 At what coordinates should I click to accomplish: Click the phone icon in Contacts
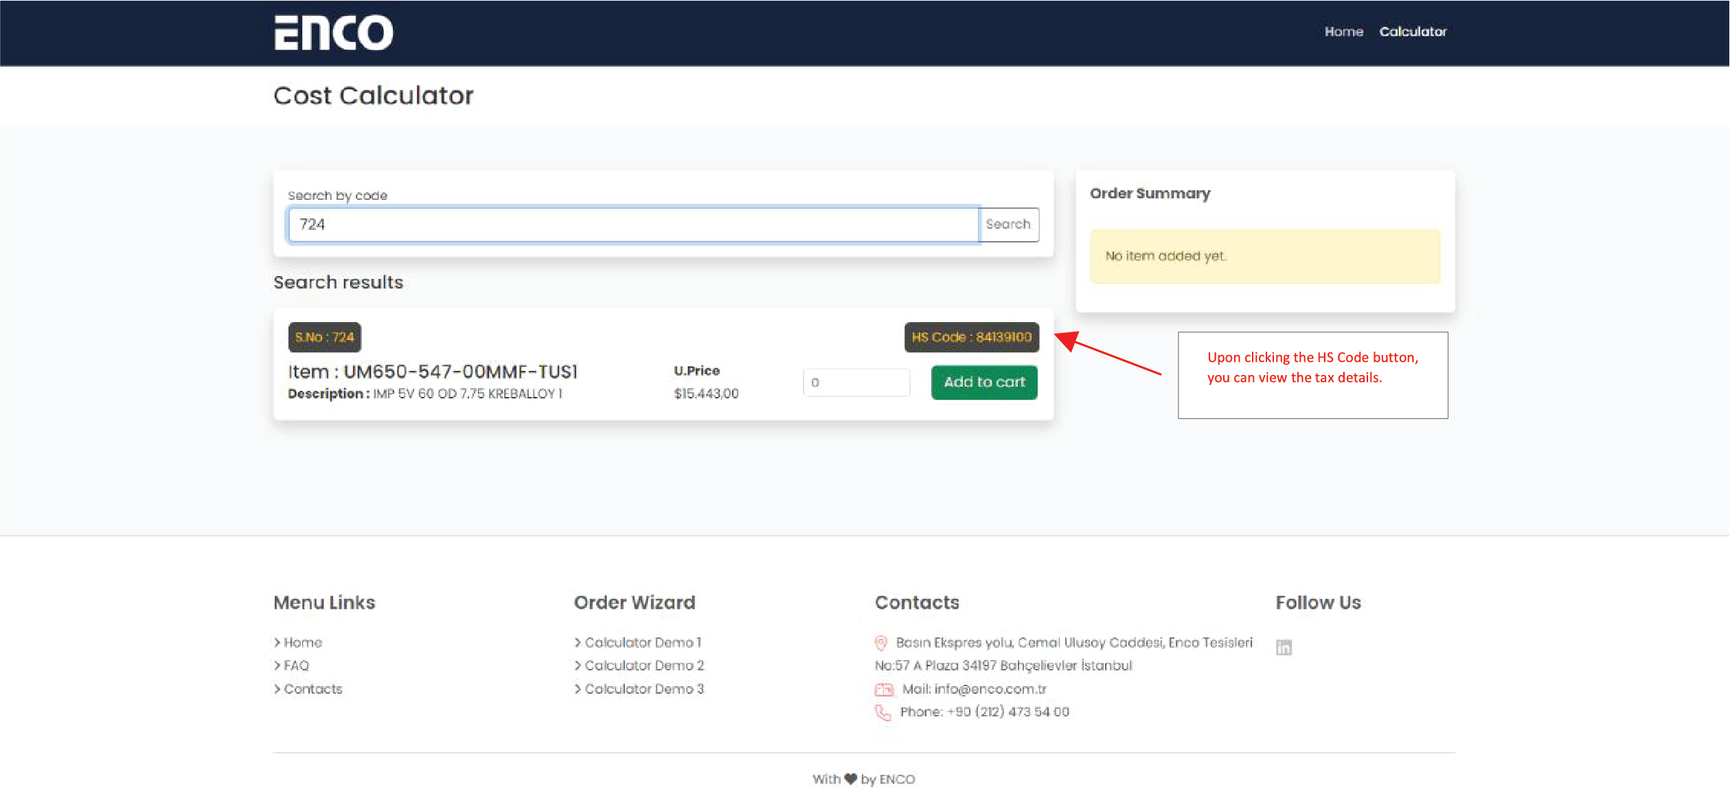click(x=883, y=712)
